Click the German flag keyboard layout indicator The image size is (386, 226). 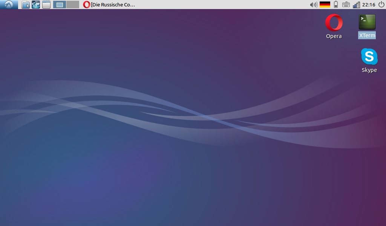tap(325, 5)
